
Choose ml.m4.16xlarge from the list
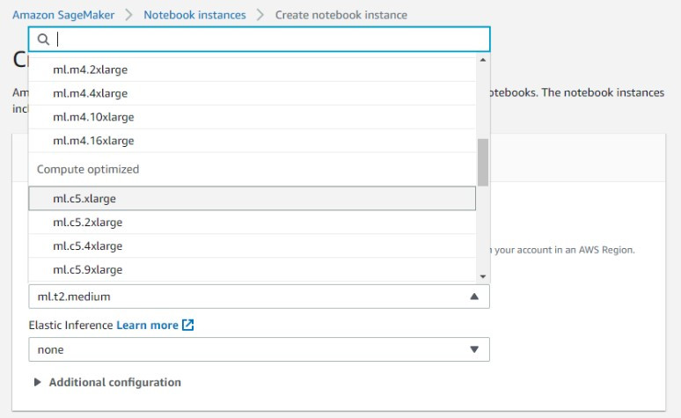coord(252,140)
